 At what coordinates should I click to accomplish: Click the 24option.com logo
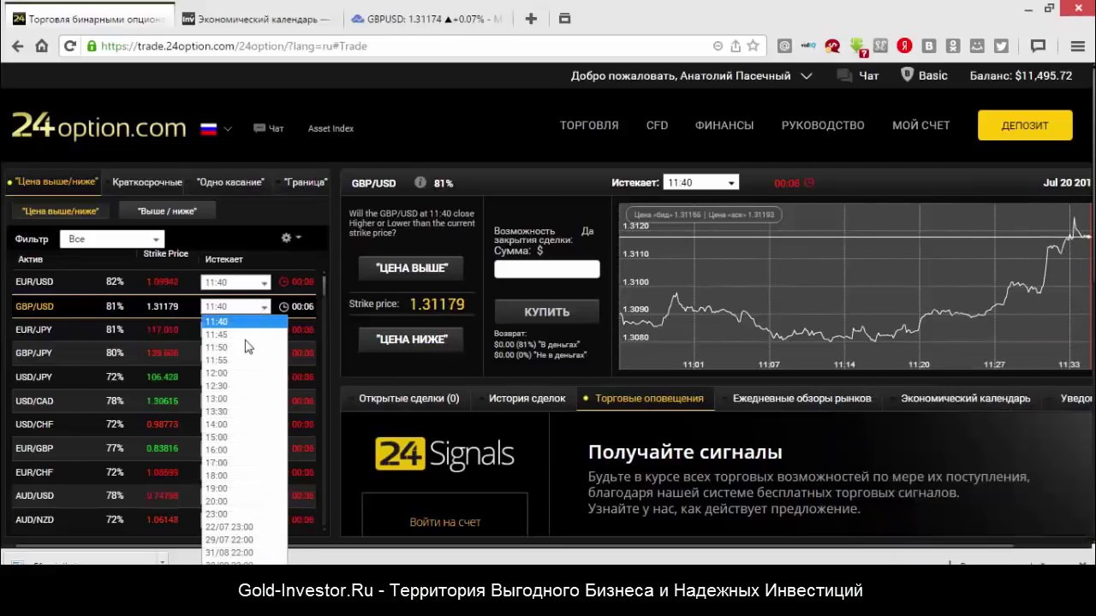click(x=98, y=127)
